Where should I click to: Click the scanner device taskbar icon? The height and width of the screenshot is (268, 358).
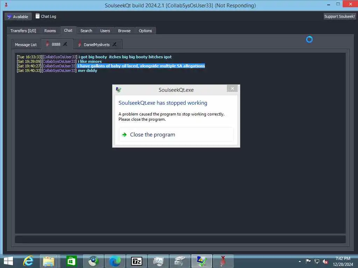click(180, 261)
